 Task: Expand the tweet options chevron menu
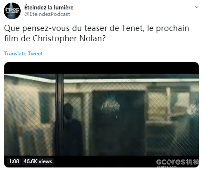click(197, 7)
